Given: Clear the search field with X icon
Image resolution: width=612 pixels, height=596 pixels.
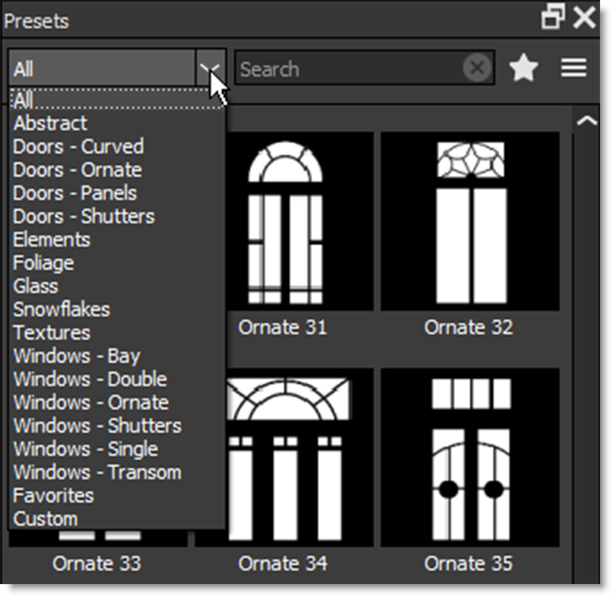Looking at the screenshot, I should coord(477,69).
